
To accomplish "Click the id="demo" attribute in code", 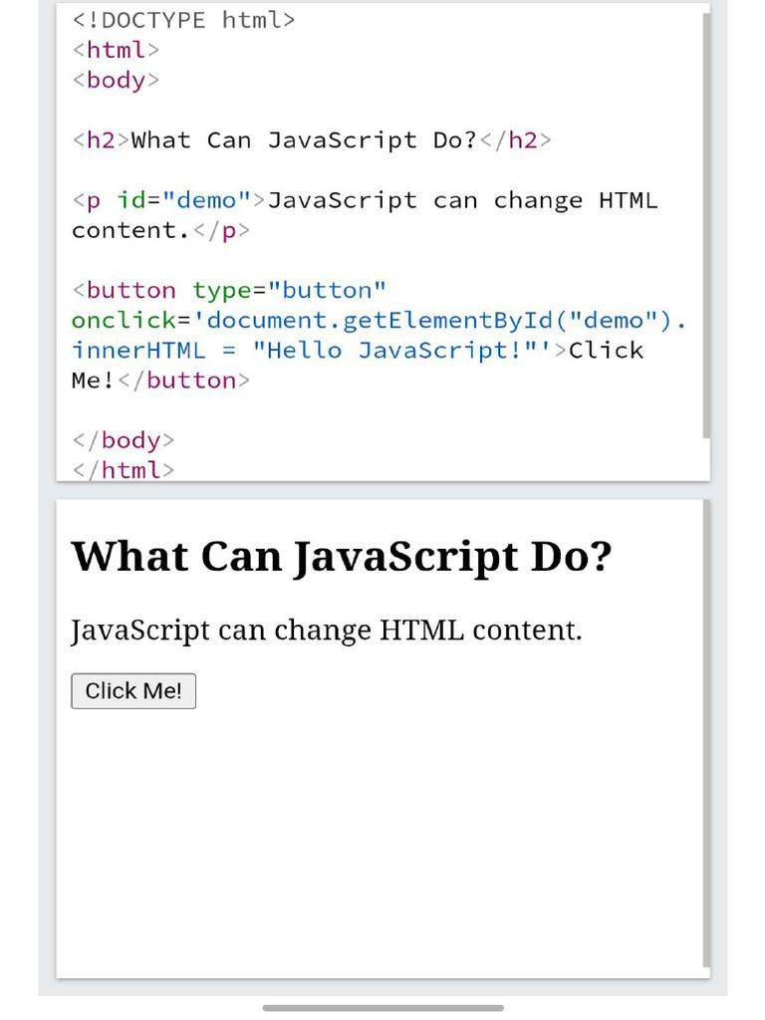I will pyautogui.click(x=184, y=200).
